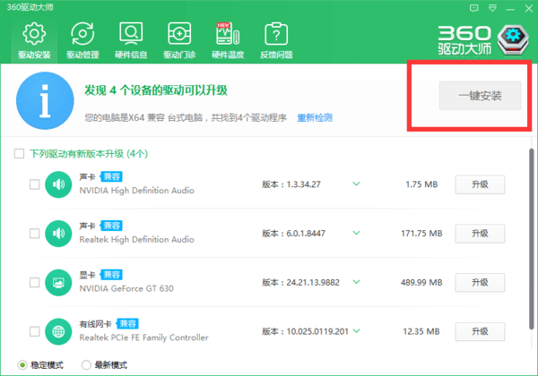The image size is (538, 376).
Task: Expand version dropdown for 10.025.0119.201
Action: 357,331
